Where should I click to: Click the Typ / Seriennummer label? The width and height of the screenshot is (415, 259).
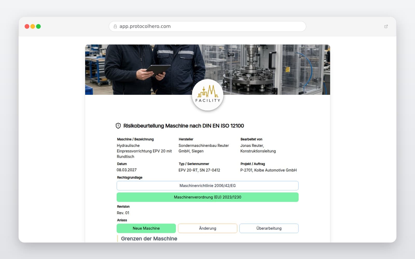[x=194, y=164]
